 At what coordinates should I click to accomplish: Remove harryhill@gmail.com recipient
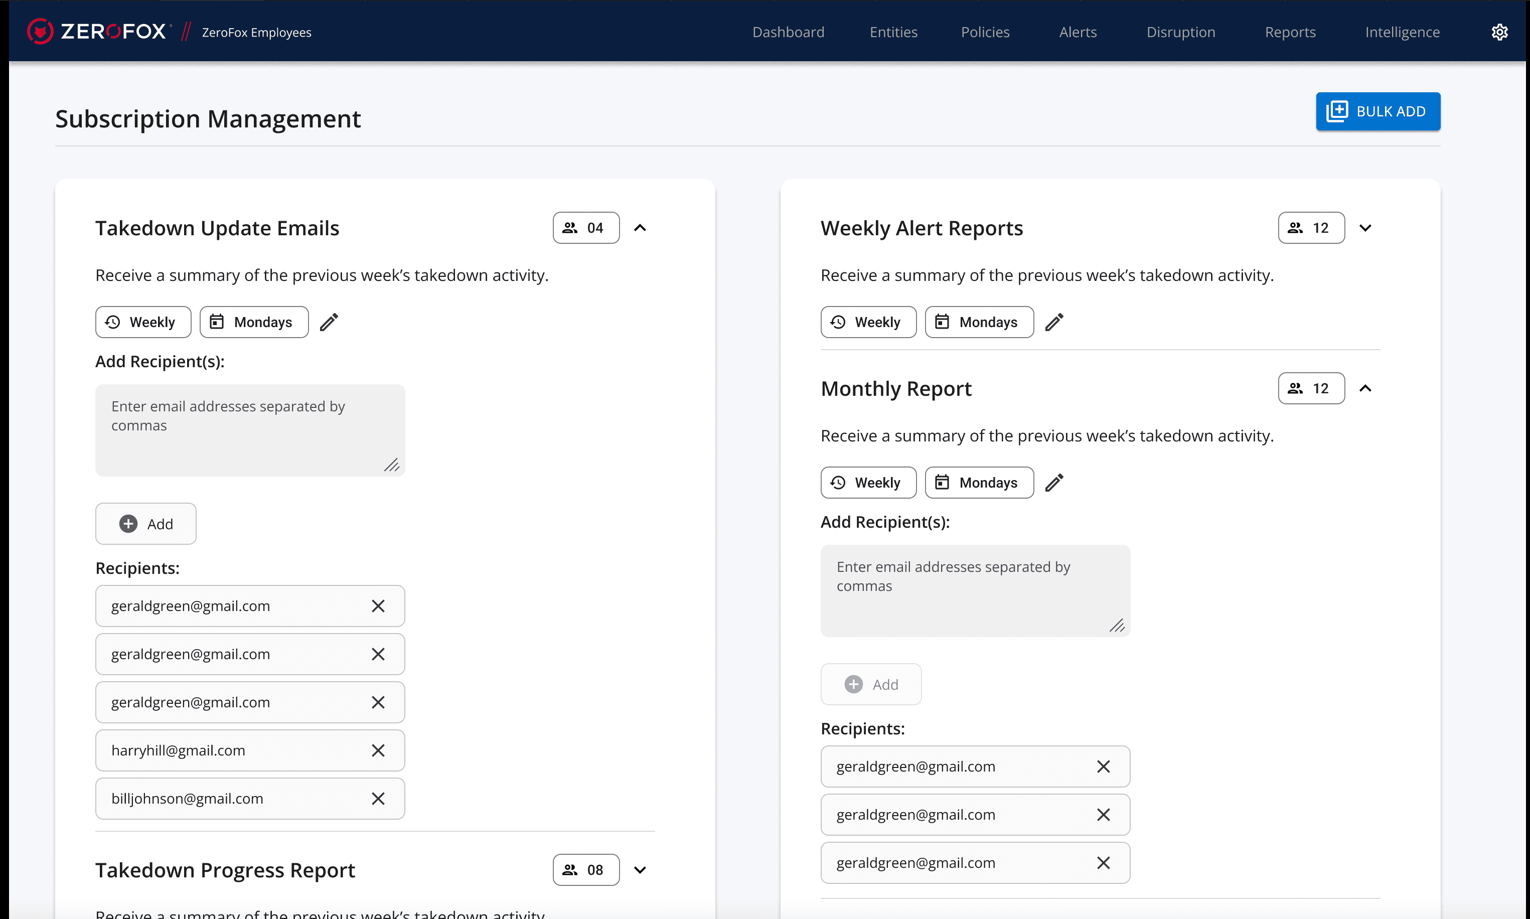pyautogui.click(x=378, y=750)
